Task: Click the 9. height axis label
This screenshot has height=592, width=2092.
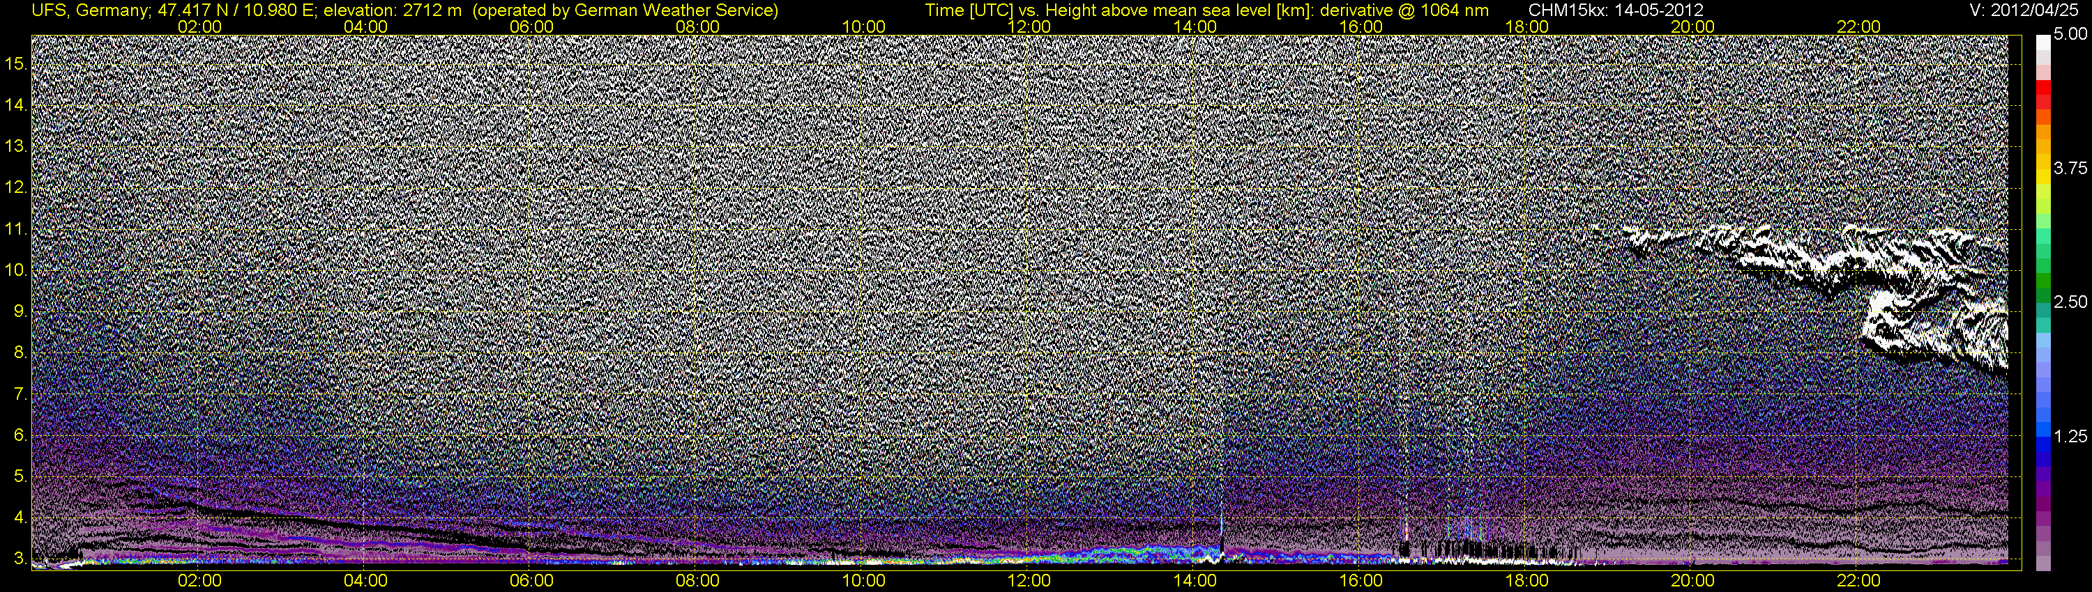Action: click(20, 311)
